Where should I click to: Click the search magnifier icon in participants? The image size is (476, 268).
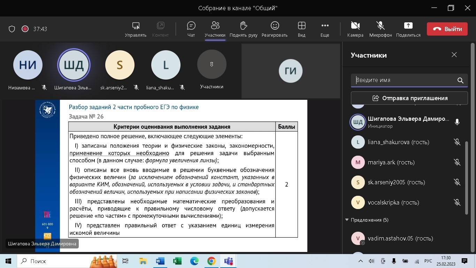tap(460, 80)
